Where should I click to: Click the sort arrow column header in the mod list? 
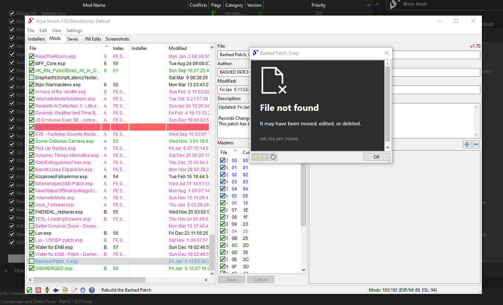tap(106, 48)
